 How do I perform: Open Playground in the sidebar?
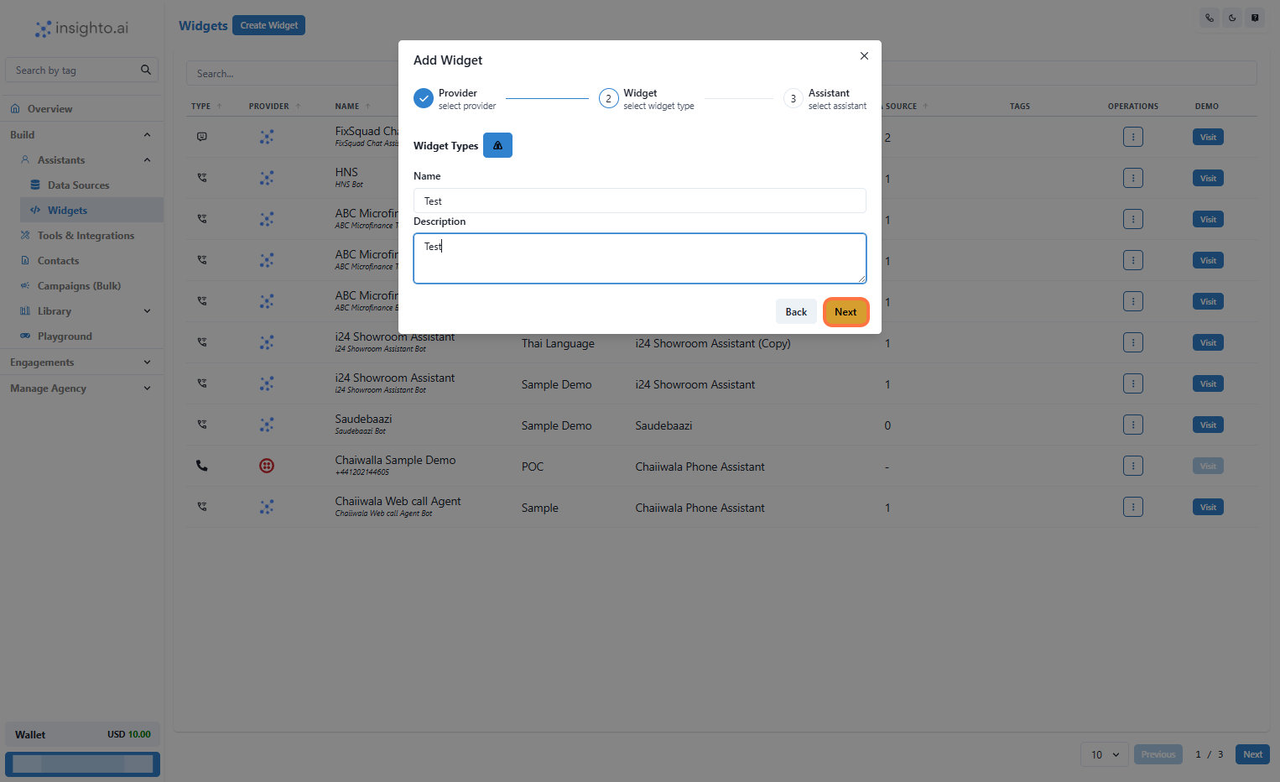(65, 336)
